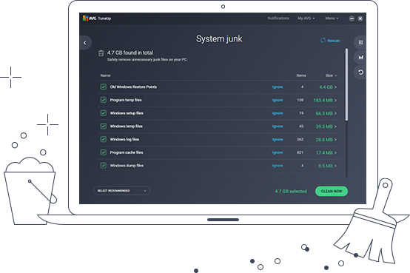Click the Clean Now button
This screenshot has height=273, width=410.
(x=332, y=191)
